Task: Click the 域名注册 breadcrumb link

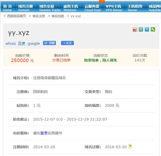Action: [39, 16]
